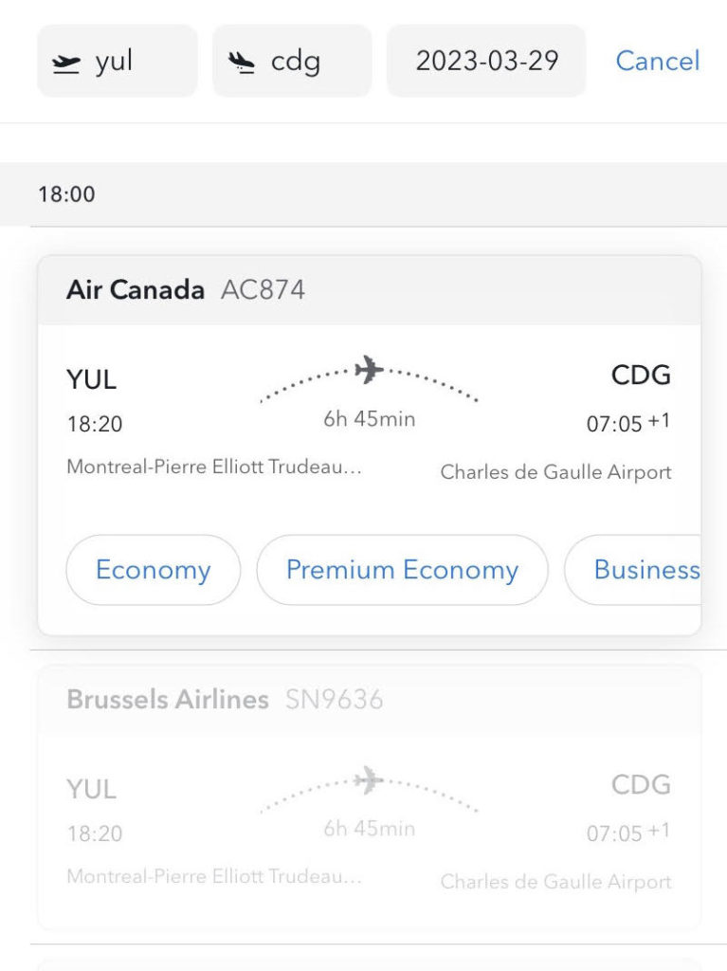The image size is (727, 971).
Task: Click the airplane icon on Brussels Airlines route
Action: (x=369, y=780)
